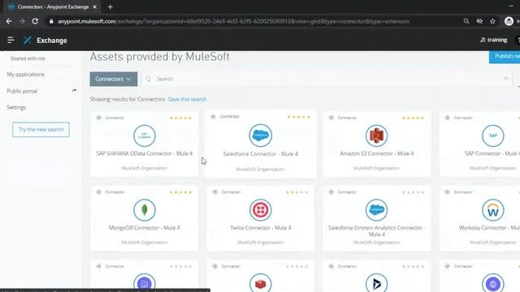Click the star rating on Twilio Connector card
The image size is (520, 292).
[x=297, y=192]
